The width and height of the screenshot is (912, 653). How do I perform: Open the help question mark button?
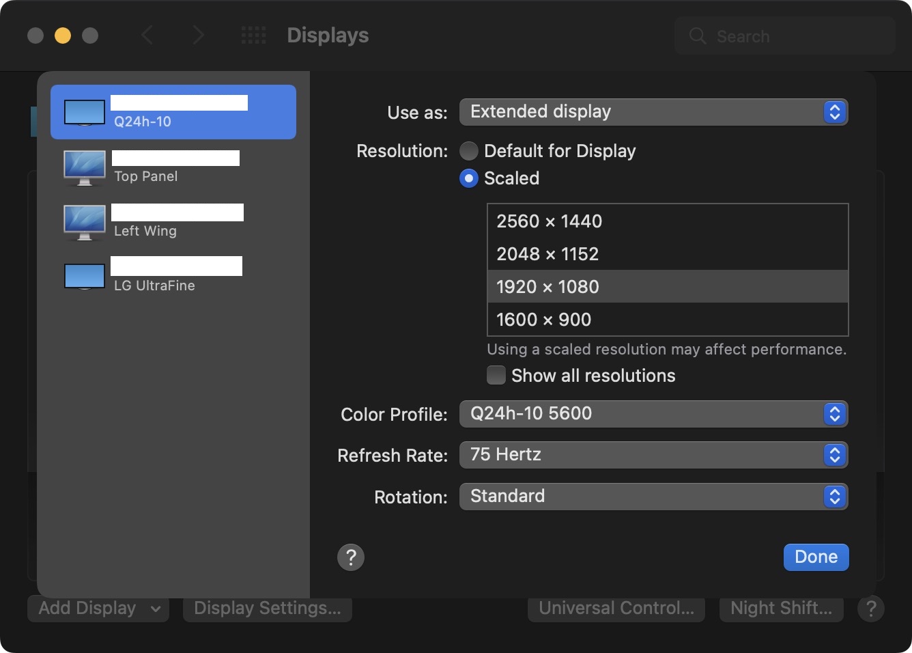[x=351, y=557]
